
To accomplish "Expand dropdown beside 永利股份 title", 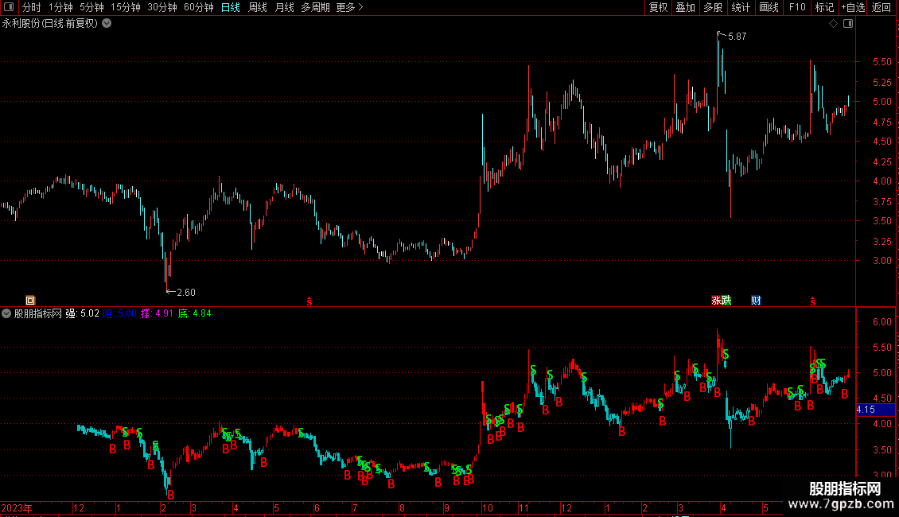I will coord(107,24).
